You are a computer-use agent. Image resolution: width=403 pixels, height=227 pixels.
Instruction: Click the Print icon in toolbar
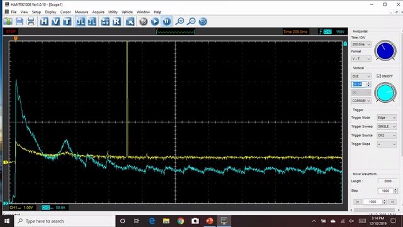tap(31, 21)
